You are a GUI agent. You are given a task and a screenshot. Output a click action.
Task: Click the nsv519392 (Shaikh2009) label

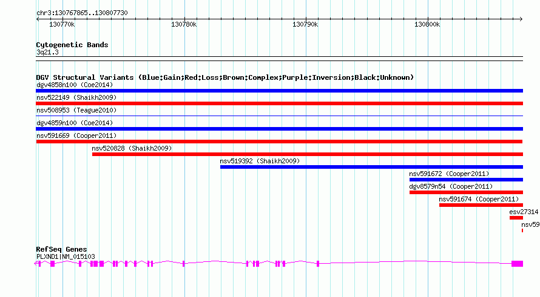pyautogui.click(x=260, y=161)
